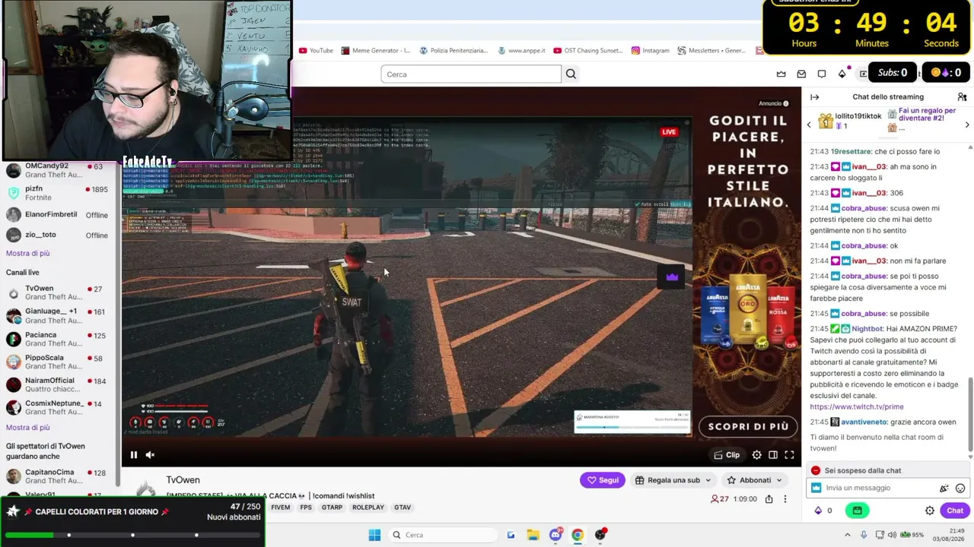This screenshot has width=974, height=547.
Task: Select the ROLEPLAY tag
Action: [x=368, y=507]
